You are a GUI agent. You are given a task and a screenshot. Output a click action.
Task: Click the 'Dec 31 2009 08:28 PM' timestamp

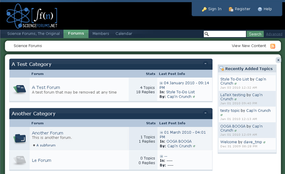coord(239,146)
